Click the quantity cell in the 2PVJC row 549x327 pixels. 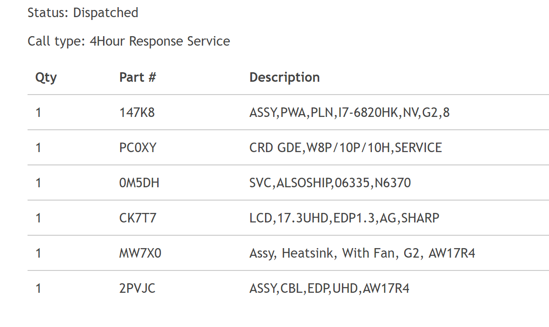click(38, 288)
